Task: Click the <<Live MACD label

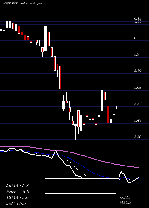Action: click(125, 200)
